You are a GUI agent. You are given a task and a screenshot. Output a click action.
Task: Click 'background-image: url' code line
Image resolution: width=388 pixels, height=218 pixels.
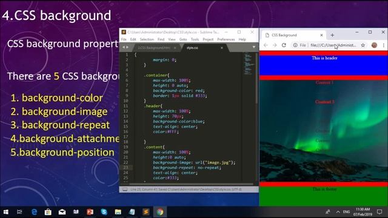tap(194, 162)
